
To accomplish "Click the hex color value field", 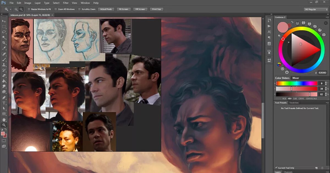I will pyautogui.click(x=322, y=73).
